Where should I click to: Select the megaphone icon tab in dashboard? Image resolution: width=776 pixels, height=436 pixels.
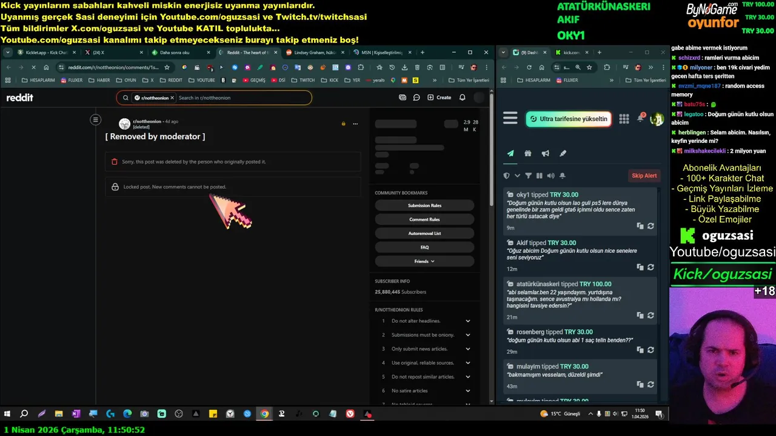point(545,154)
